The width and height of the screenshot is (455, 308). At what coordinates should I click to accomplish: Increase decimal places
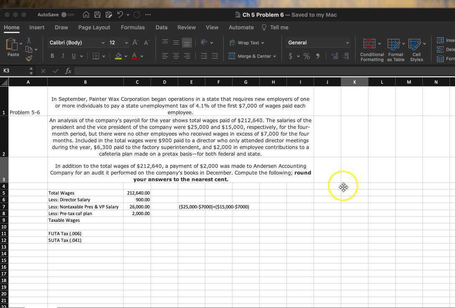[335, 56]
